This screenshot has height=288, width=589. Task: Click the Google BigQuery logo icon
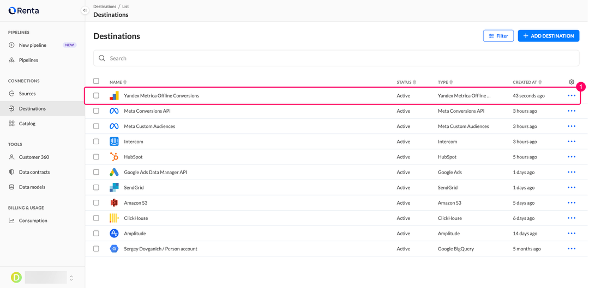point(114,249)
